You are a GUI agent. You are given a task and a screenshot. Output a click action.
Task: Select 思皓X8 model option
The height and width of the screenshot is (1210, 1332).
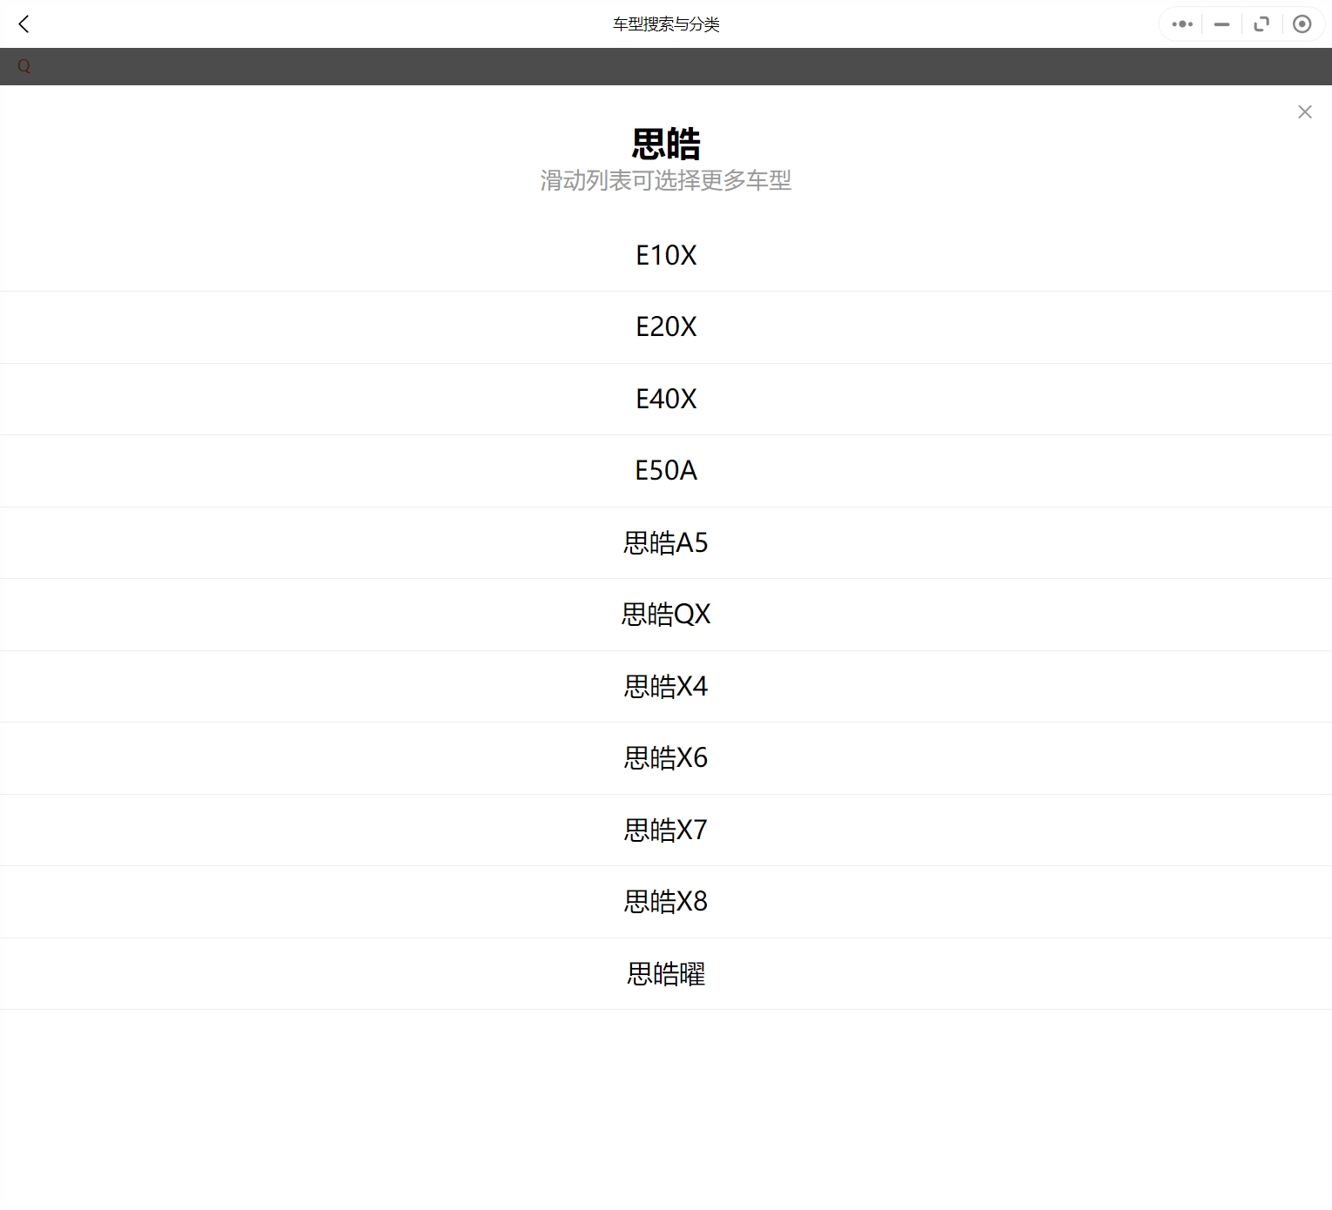666,902
